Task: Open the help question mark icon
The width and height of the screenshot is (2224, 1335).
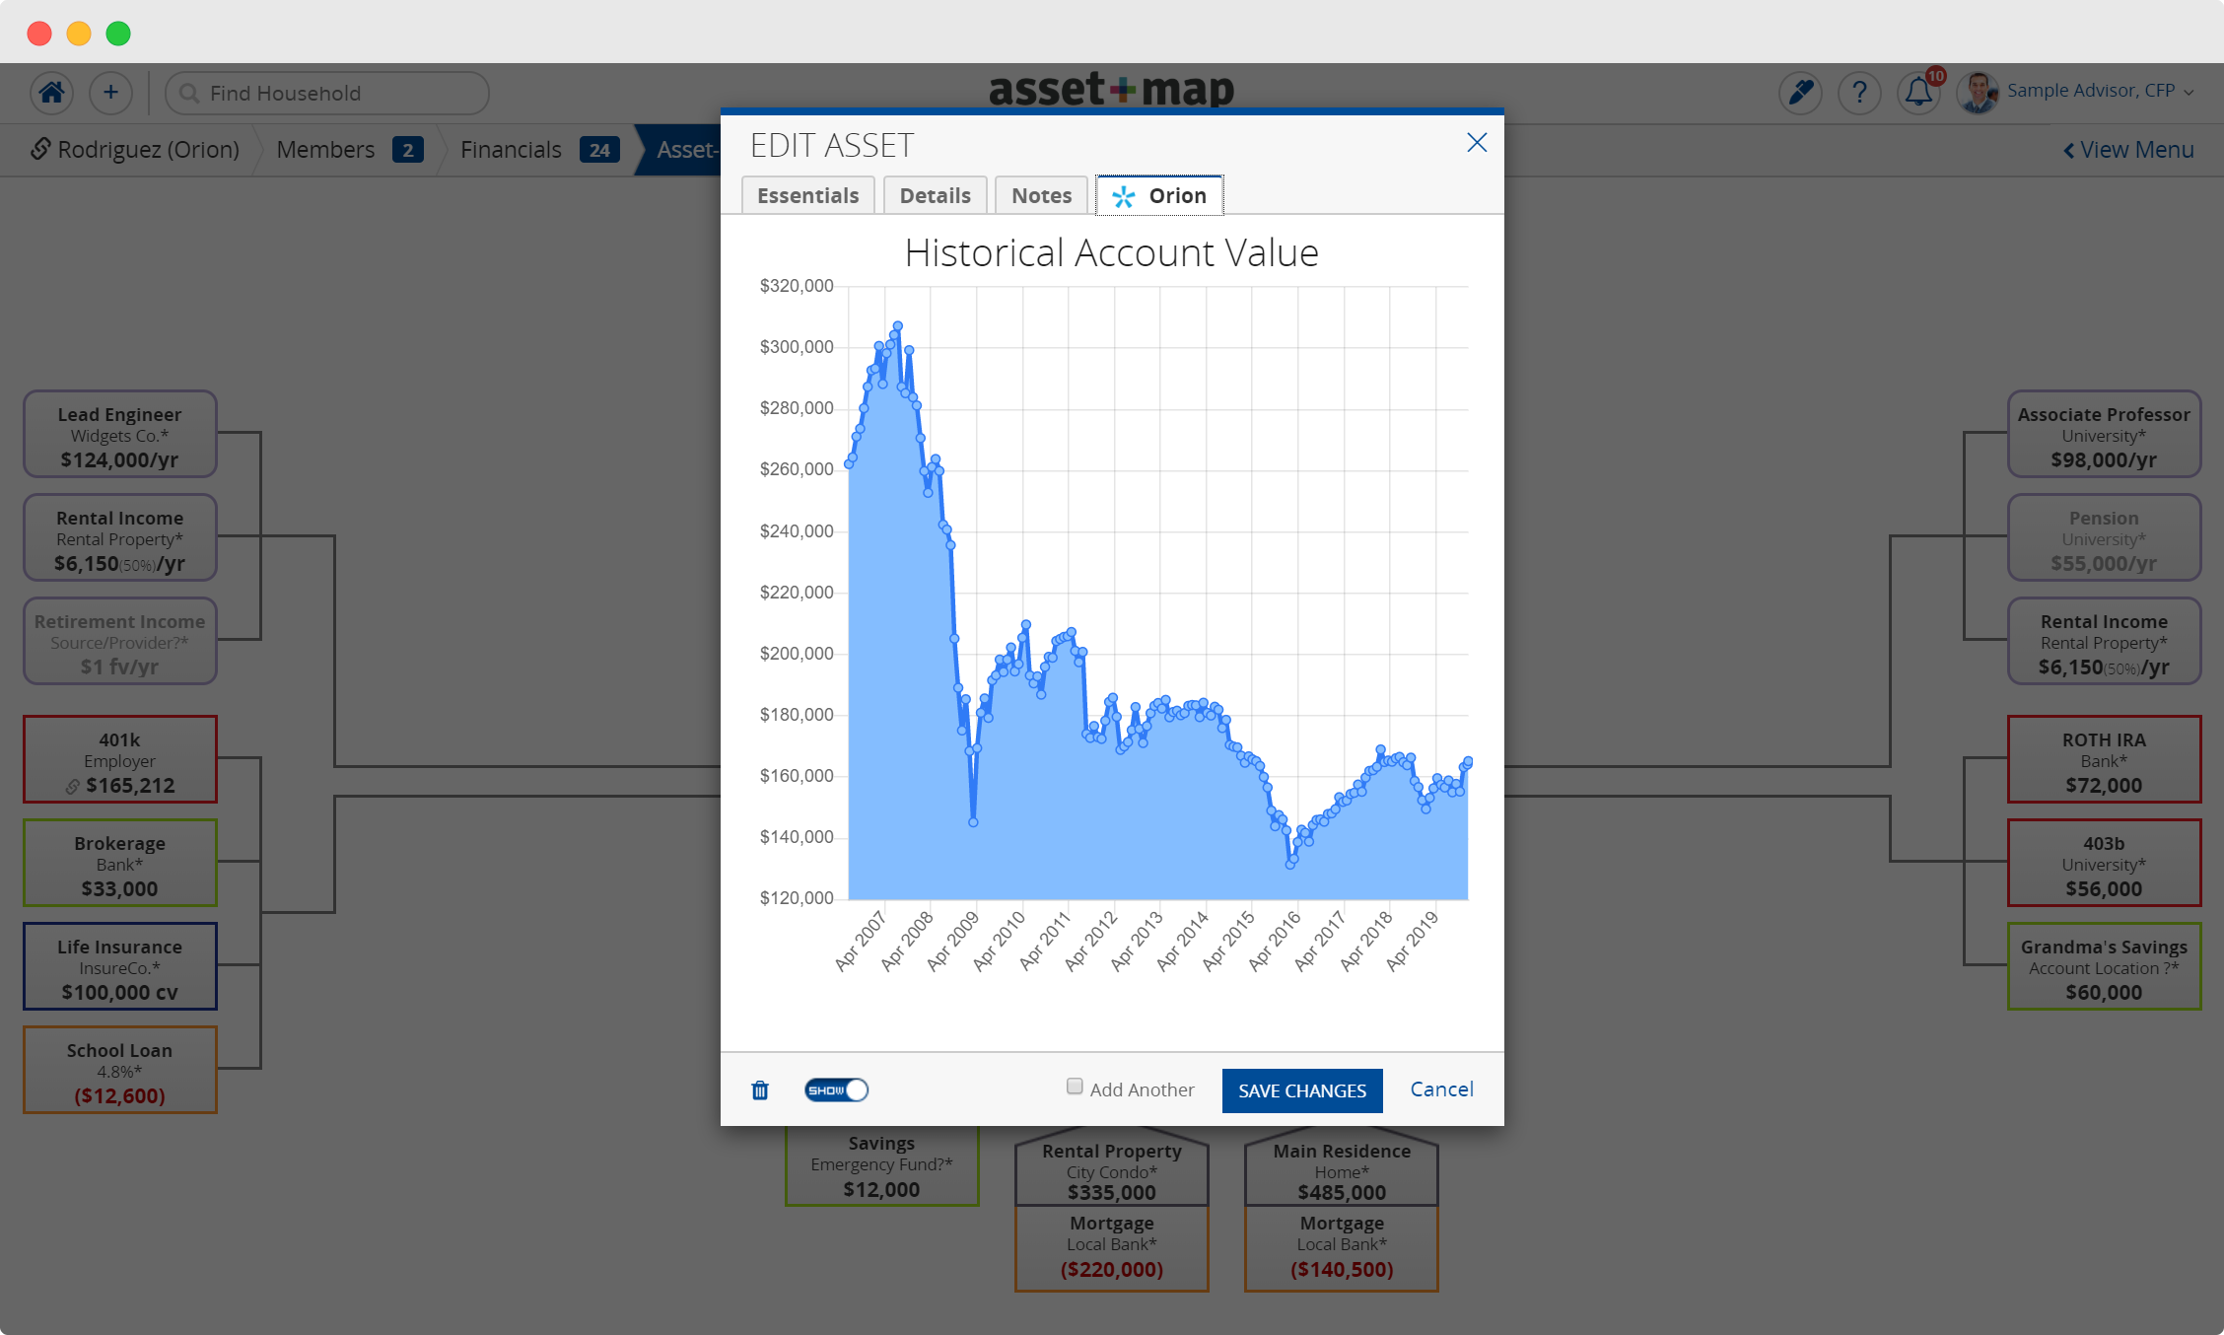Action: (x=1860, y=92)
